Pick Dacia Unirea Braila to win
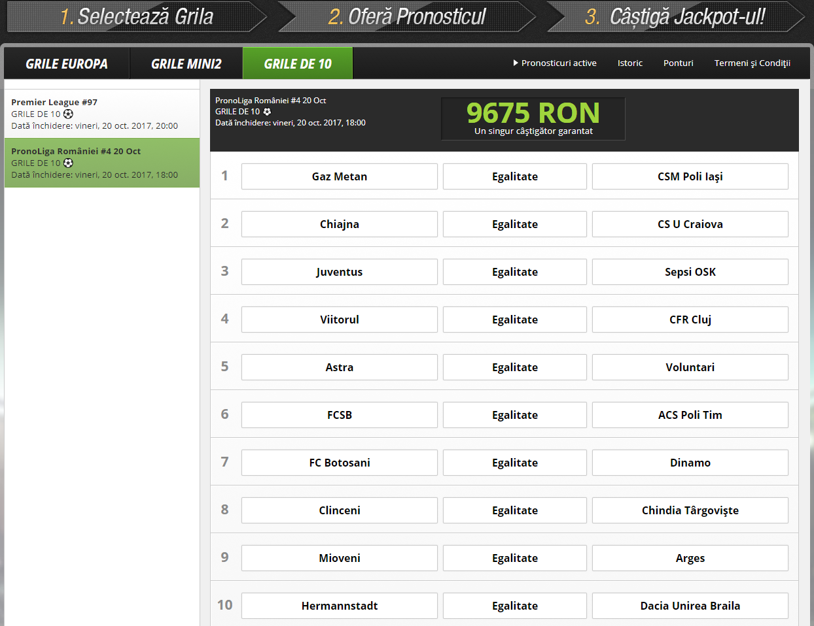 pos(690,606)
